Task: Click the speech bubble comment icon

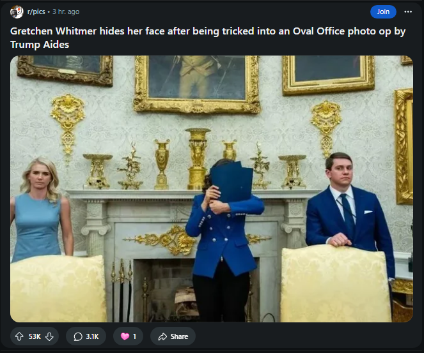Action: [x=78, y=336]
